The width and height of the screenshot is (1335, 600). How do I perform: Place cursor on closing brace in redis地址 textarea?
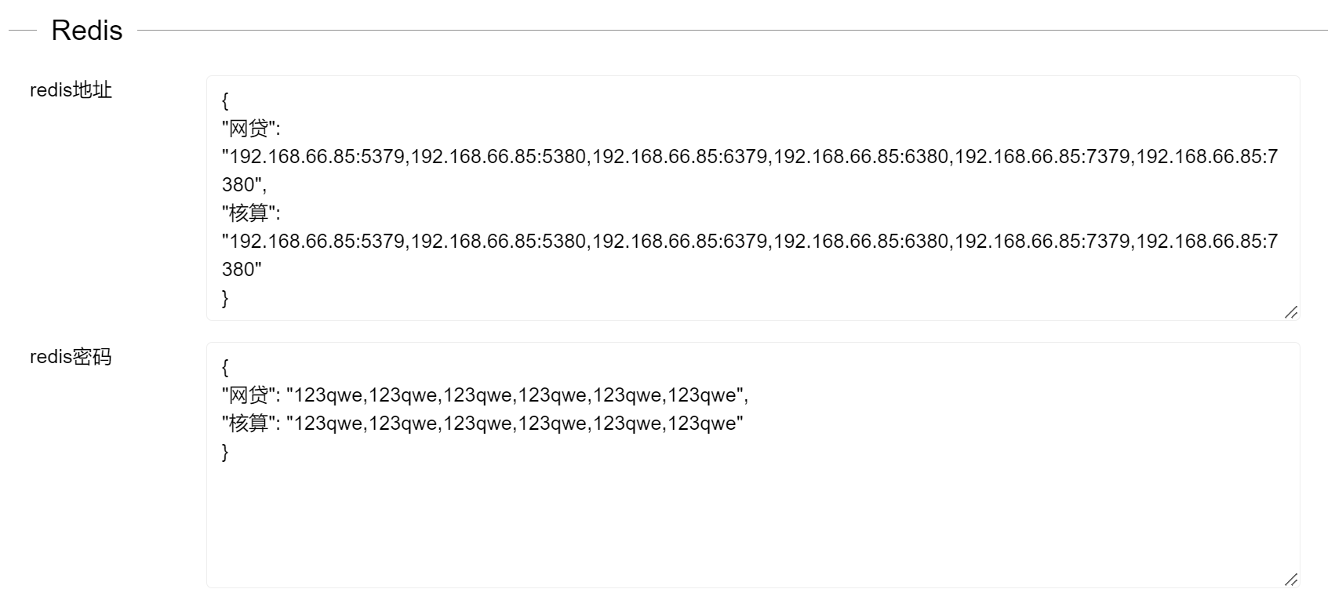pyautogui.click(x=225, y=297)
